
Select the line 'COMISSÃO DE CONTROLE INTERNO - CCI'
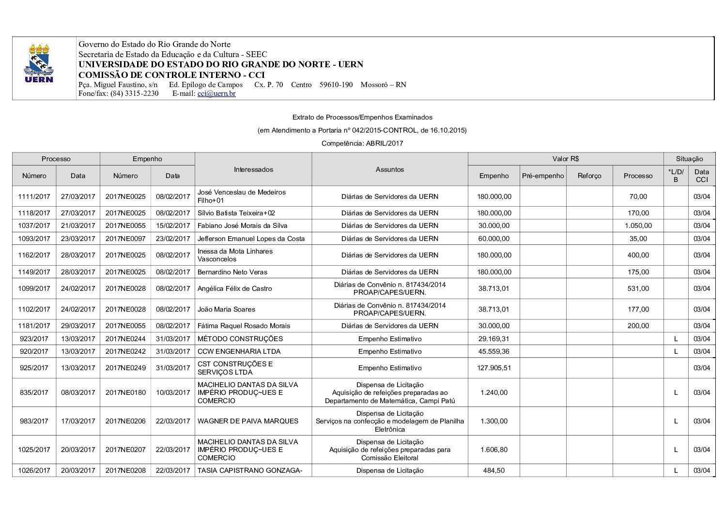tap(171, 75)
